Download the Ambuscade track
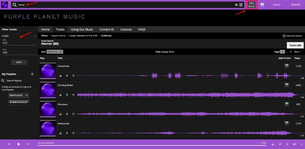The image size is (305, 149). [60, 133]
